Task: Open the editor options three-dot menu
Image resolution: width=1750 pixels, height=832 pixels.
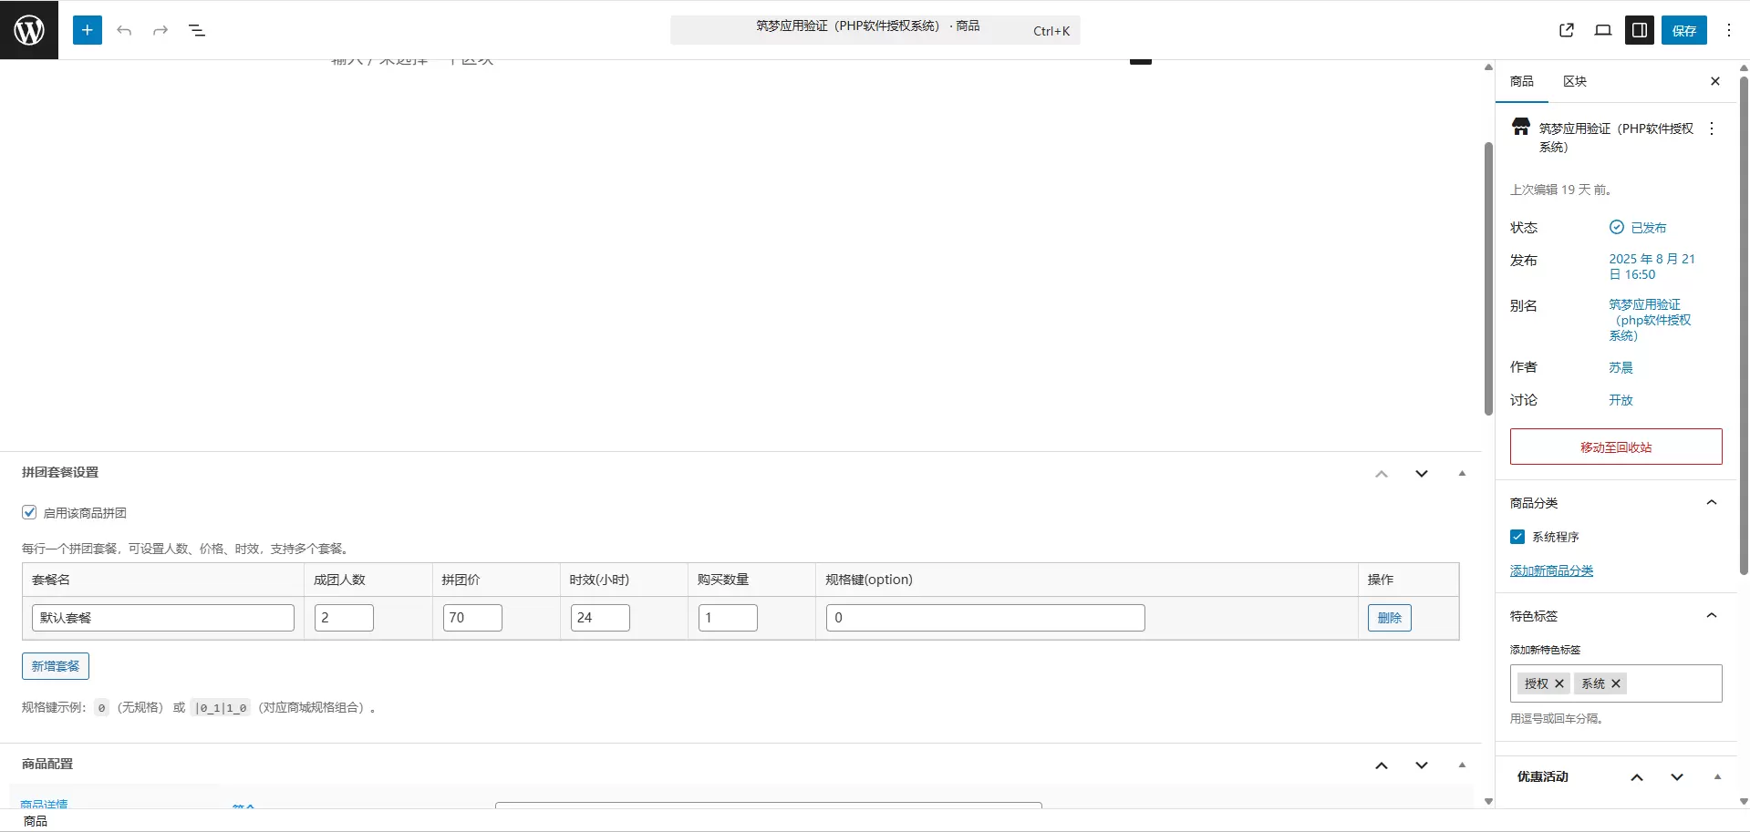Action: (x=1729, y=30)
